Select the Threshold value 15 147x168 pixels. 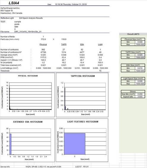pos(100,71)
